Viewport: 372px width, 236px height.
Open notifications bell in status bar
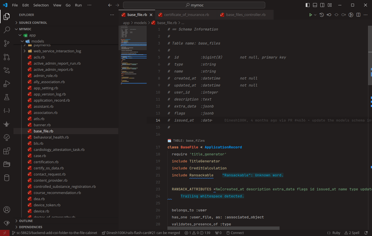(366, 233)
